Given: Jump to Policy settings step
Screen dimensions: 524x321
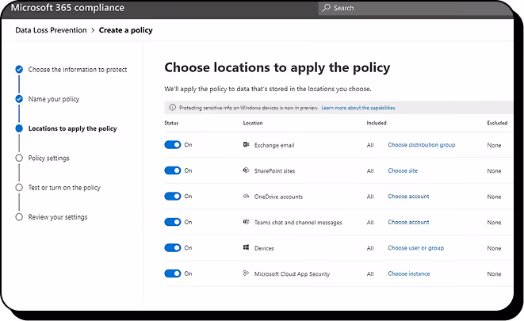Looking at the screenshot, I should 49,158.
